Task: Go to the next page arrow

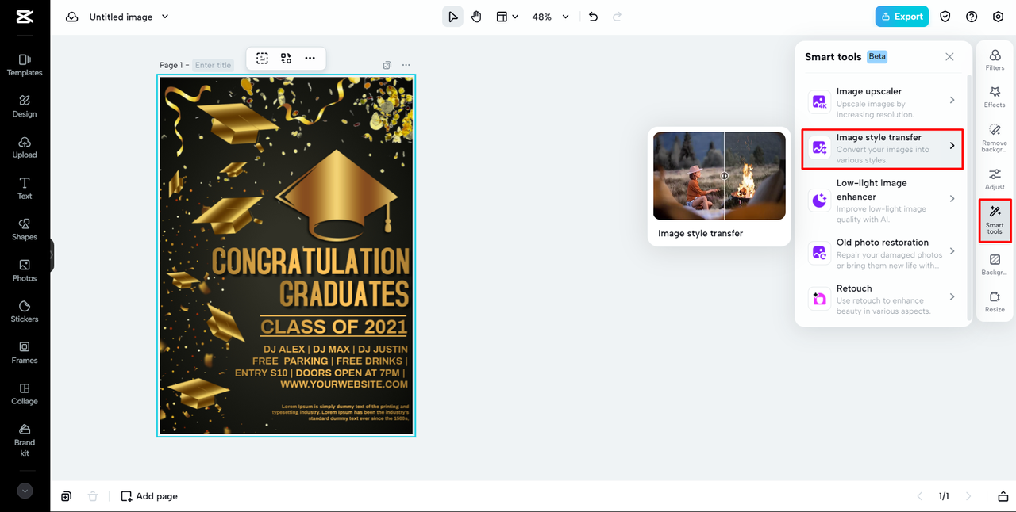Action: tap(968, 496)
